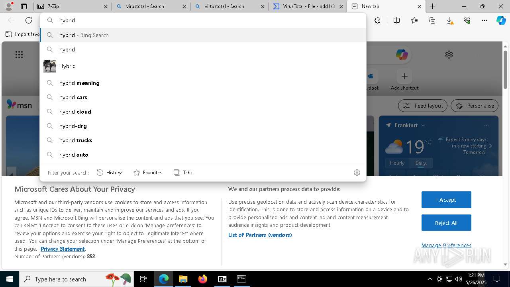Open the Extensions puzzle icon

378,20
